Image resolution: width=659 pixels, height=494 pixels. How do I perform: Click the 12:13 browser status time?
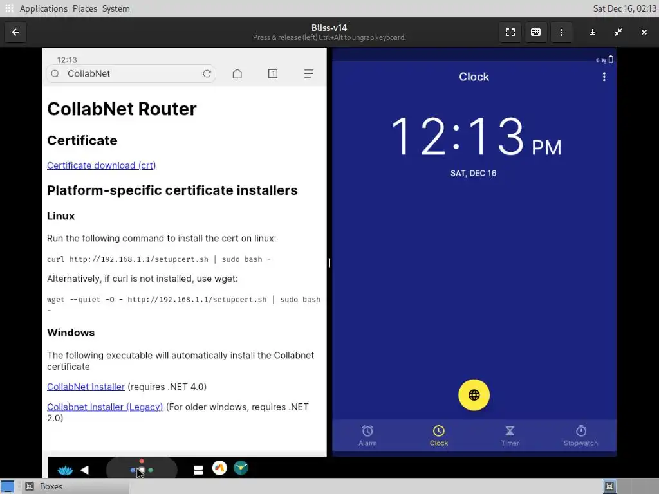[67, 60]
